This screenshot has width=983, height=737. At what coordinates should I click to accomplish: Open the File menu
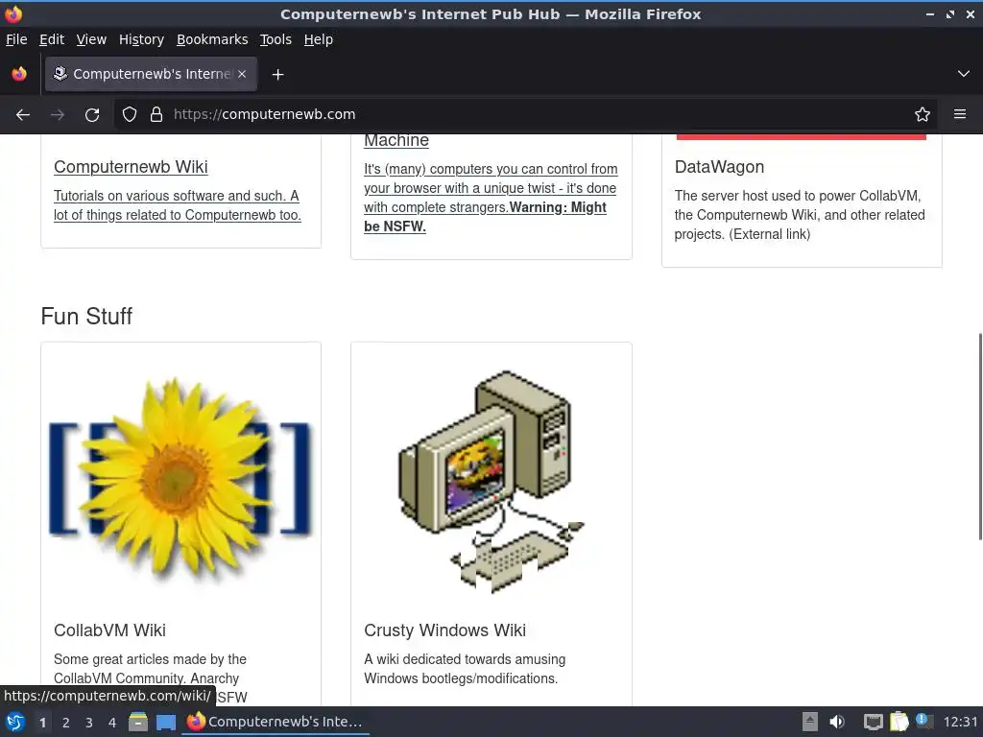point(16,39)
